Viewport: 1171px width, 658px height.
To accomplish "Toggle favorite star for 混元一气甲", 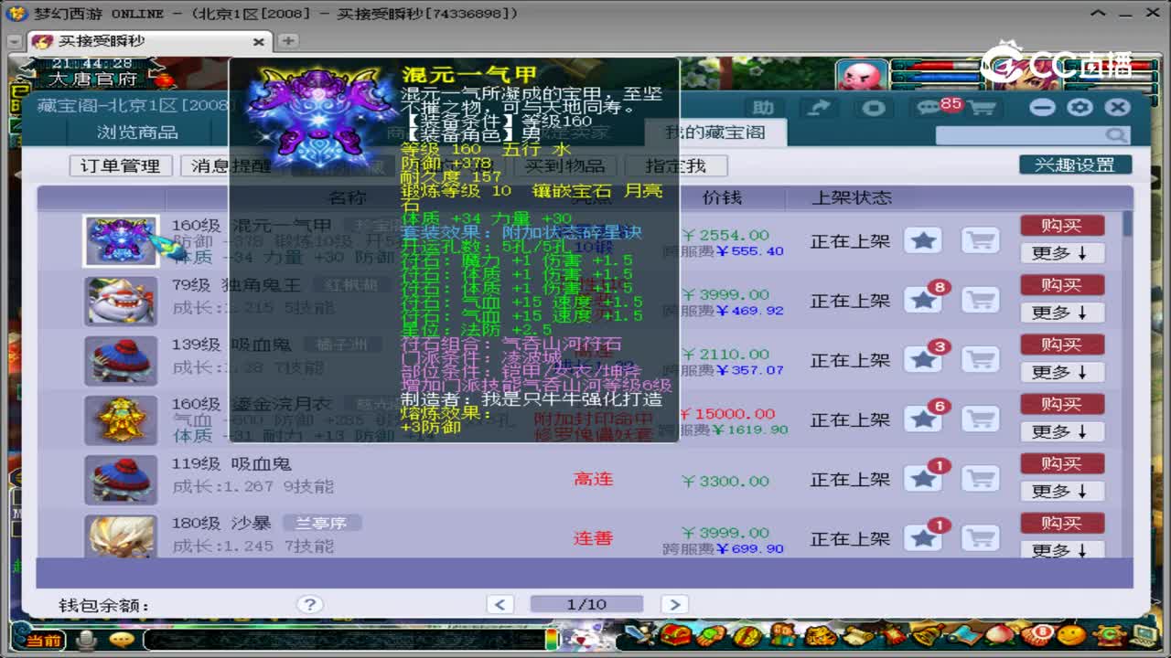I will coord(923,240).
